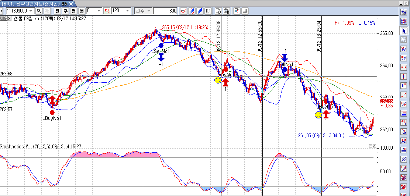Switch chart period to 월 (monthly)

point(74,11)
